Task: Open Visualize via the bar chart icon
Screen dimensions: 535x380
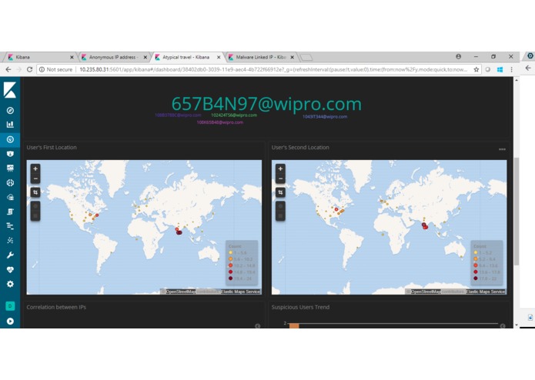Action: tap(10, 125)
